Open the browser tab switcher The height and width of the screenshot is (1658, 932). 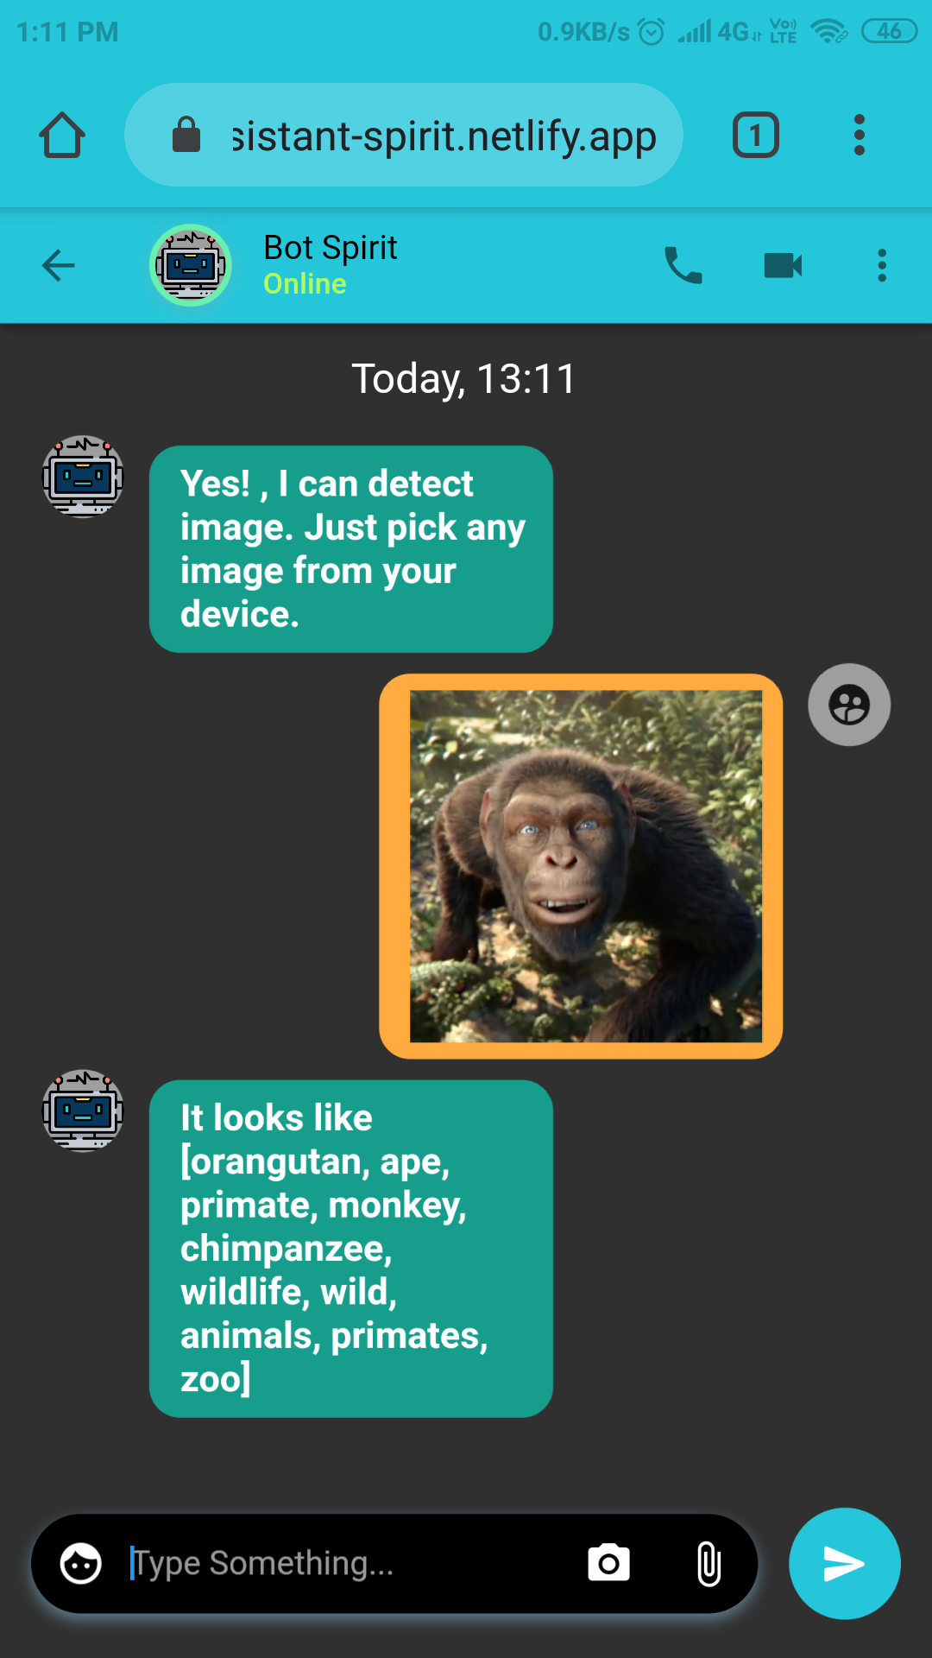pos(756,136)
